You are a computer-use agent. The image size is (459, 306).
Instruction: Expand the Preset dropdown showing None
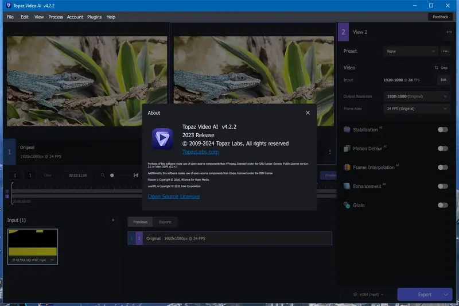click(x=410, y=51)
